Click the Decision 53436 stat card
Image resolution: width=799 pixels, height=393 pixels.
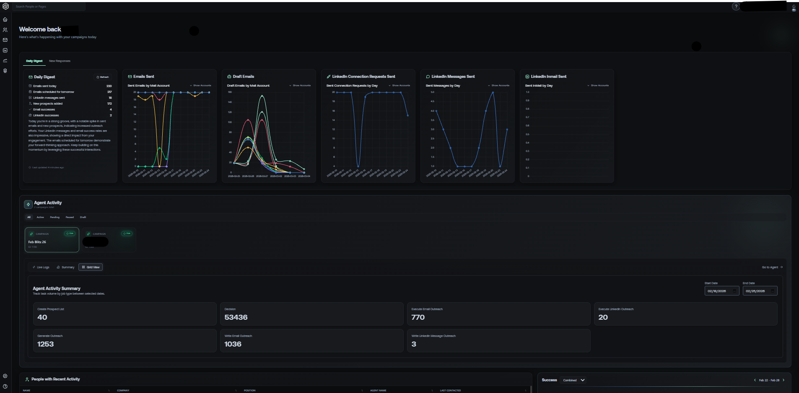(311, 314)
